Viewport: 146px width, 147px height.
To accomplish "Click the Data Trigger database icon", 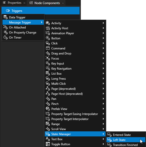I will (x=6, y=17).
